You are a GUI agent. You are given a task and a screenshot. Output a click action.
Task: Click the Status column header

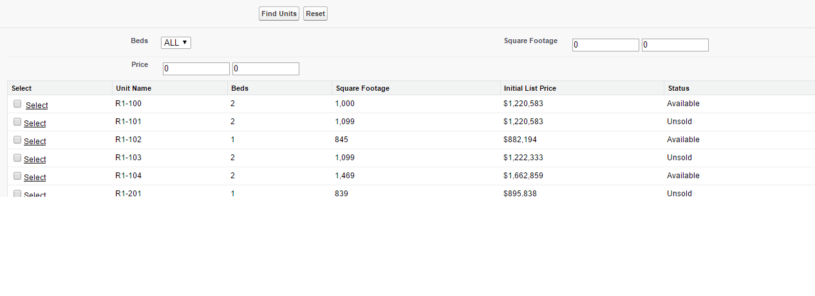(679, 88)
